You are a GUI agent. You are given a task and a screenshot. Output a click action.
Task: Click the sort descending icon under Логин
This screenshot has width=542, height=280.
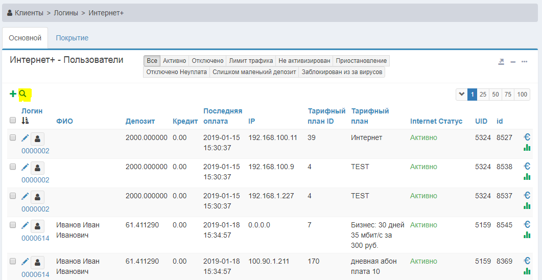[x=25, y=121]
